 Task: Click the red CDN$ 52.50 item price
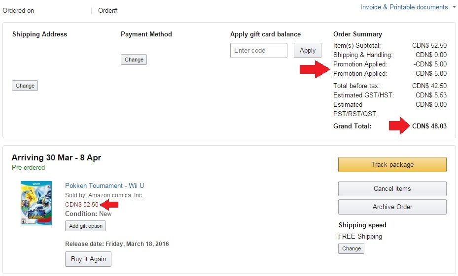82,205
